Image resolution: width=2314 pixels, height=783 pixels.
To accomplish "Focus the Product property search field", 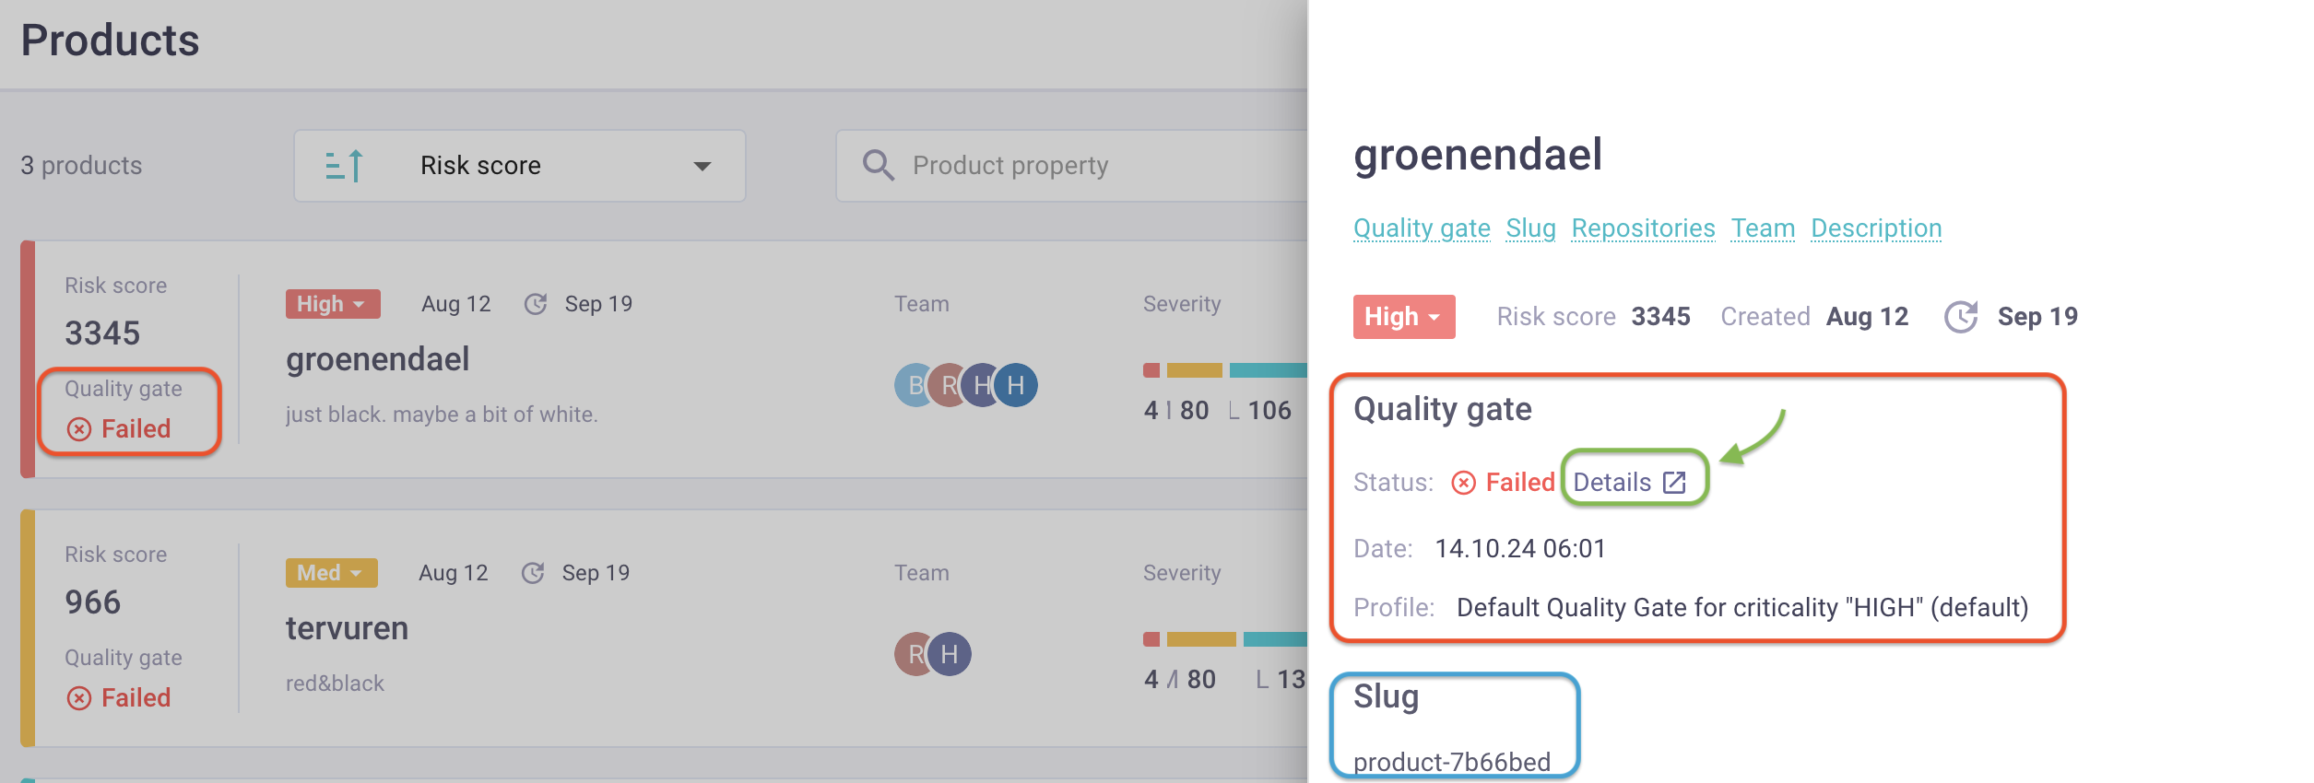I will click(x=1072, y=166).
